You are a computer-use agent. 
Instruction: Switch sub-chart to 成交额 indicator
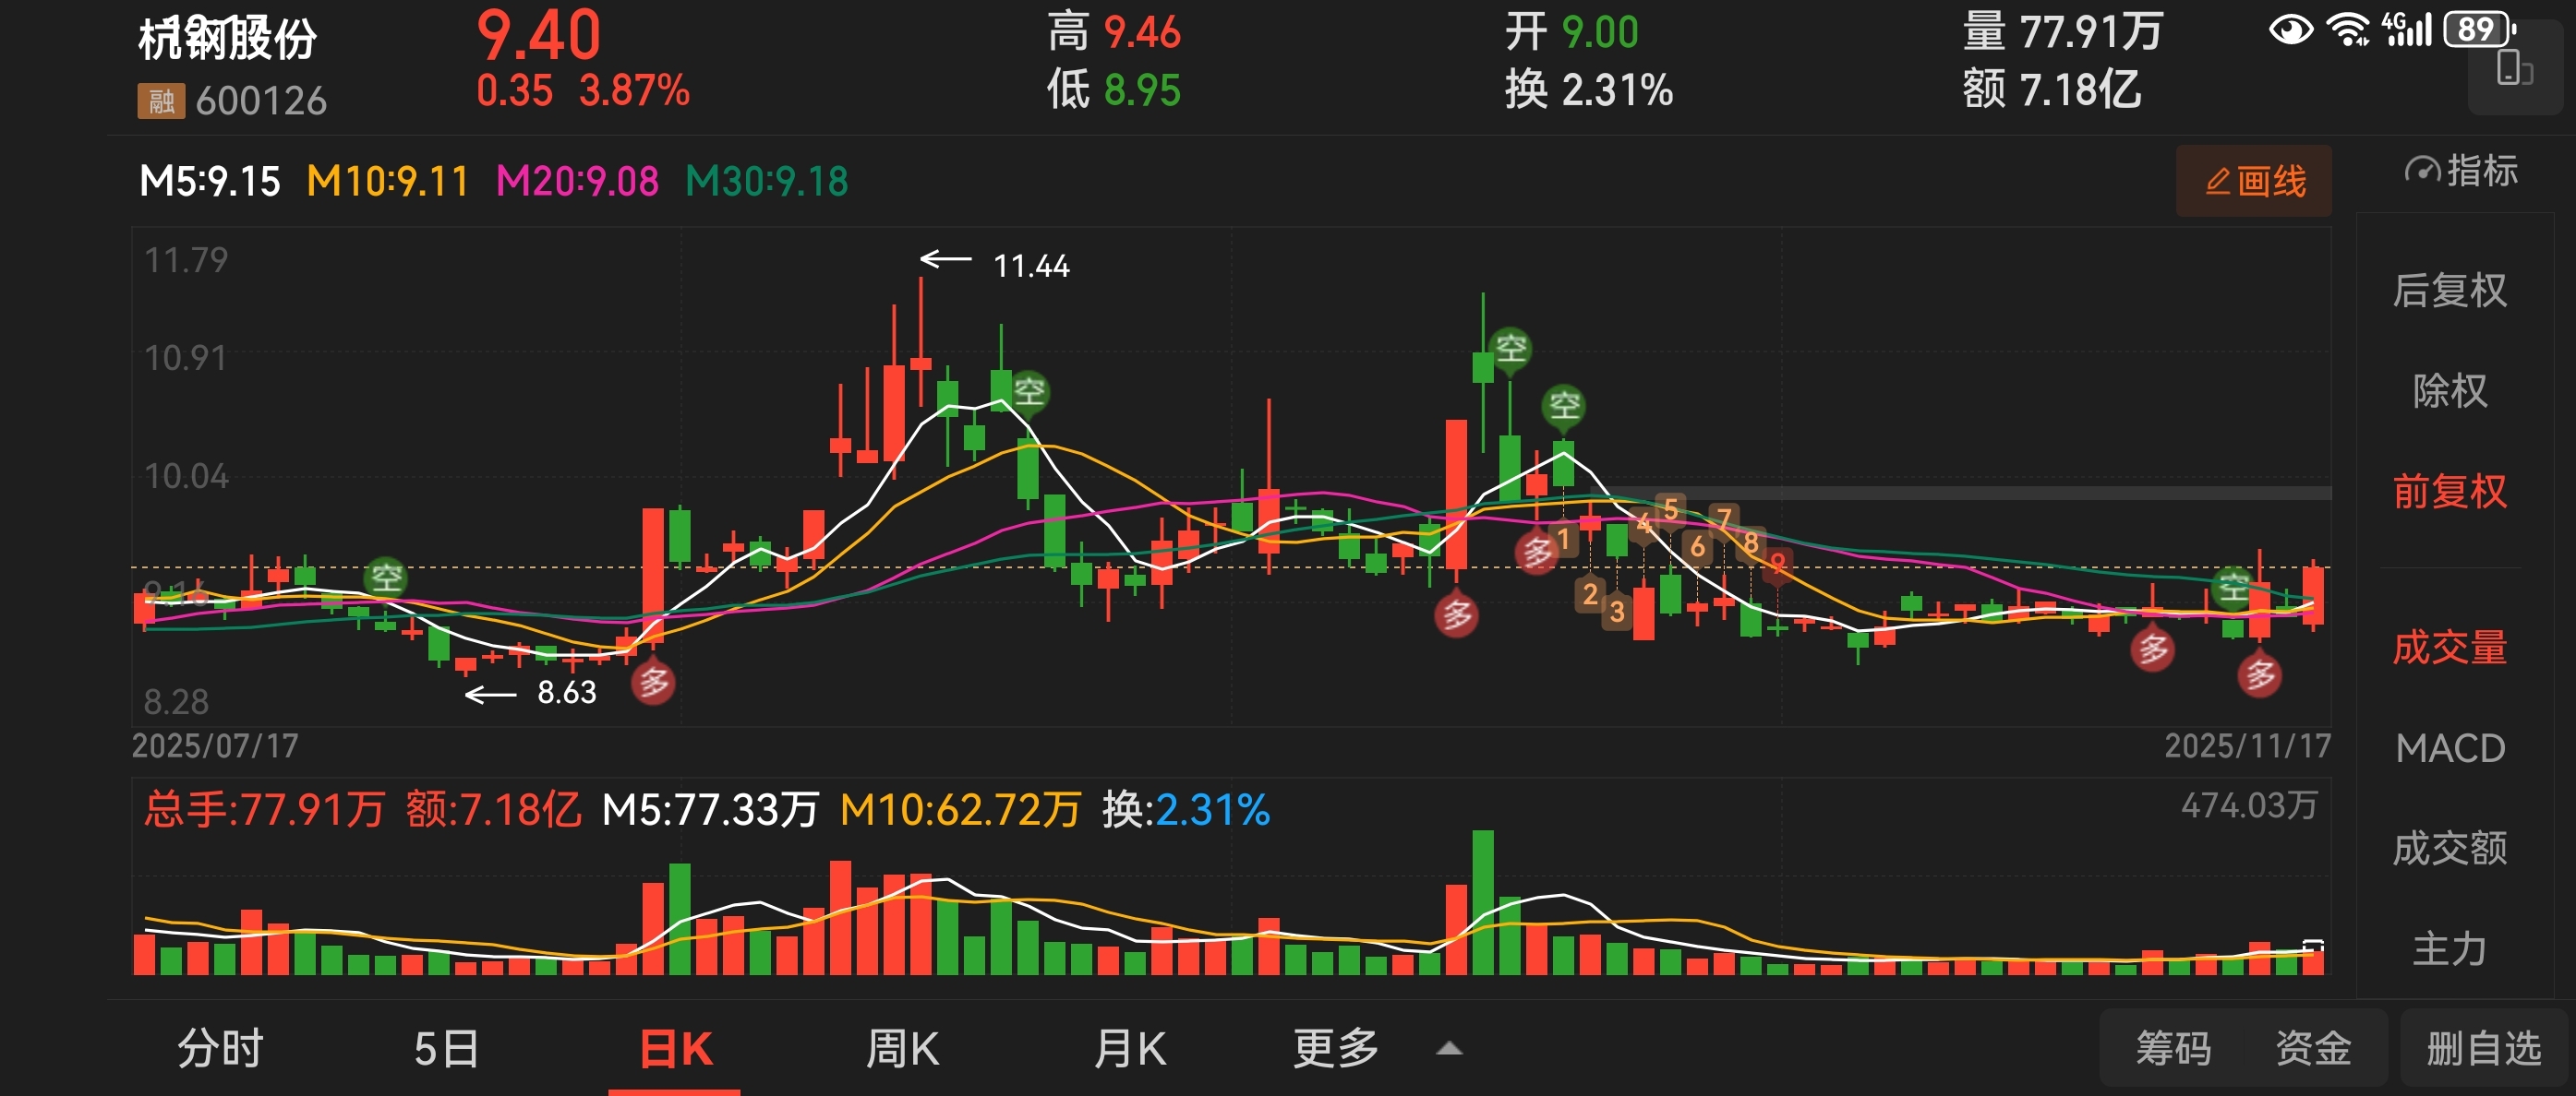click(x=2449, y=848)
